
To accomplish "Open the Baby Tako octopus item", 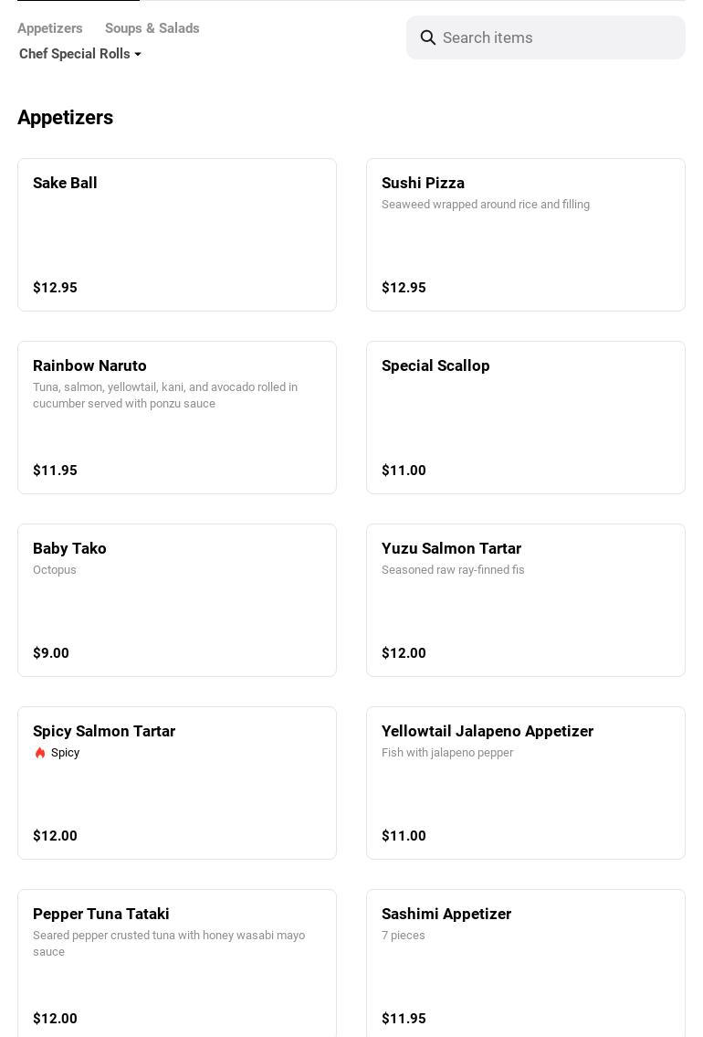I will (177, 600).
